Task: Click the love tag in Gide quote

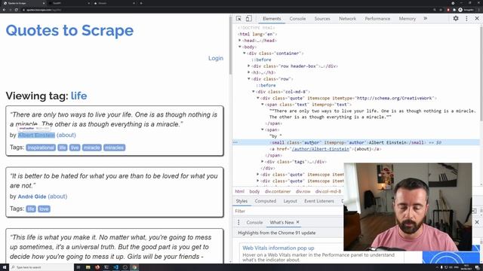Action: [44, 209]
